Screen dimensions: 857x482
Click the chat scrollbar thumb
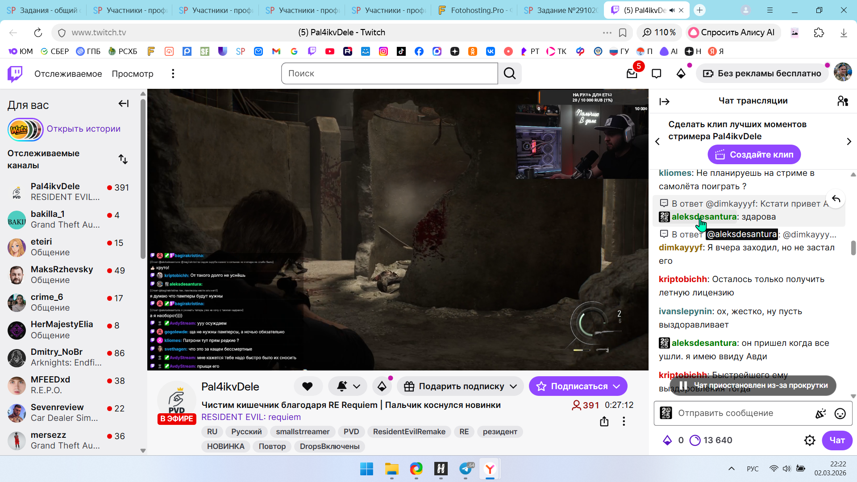tap(853, 248)
